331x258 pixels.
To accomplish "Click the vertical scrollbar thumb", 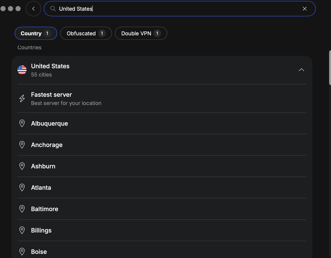I will pyautogui.click(x=330, y=68).
